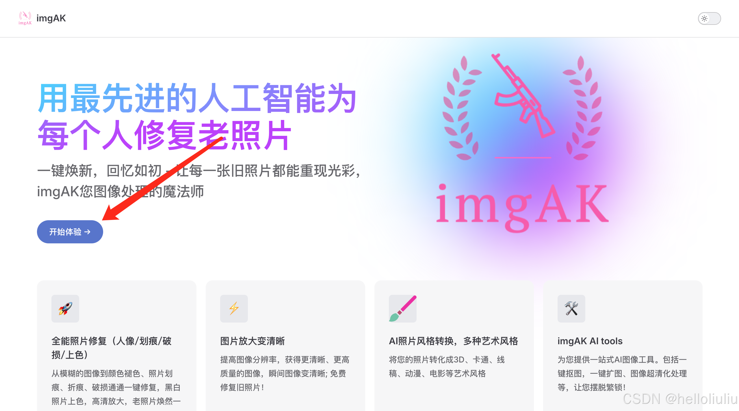Click the 用最先进的人工智能为 headline text
This screenshot has width=739, height=411.
198,98
